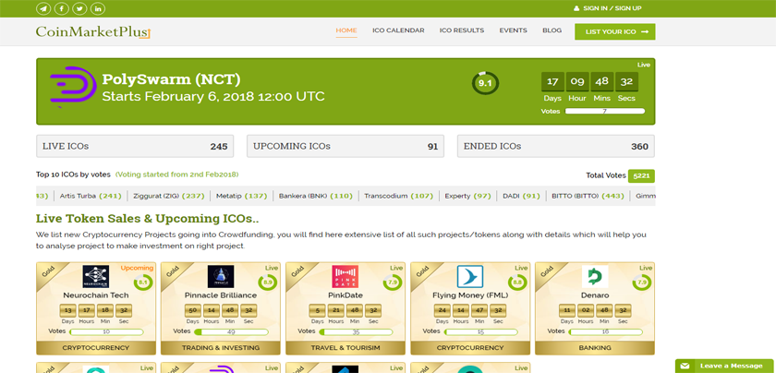Open the ENDED ICOs 360 box

click(556, 147)
